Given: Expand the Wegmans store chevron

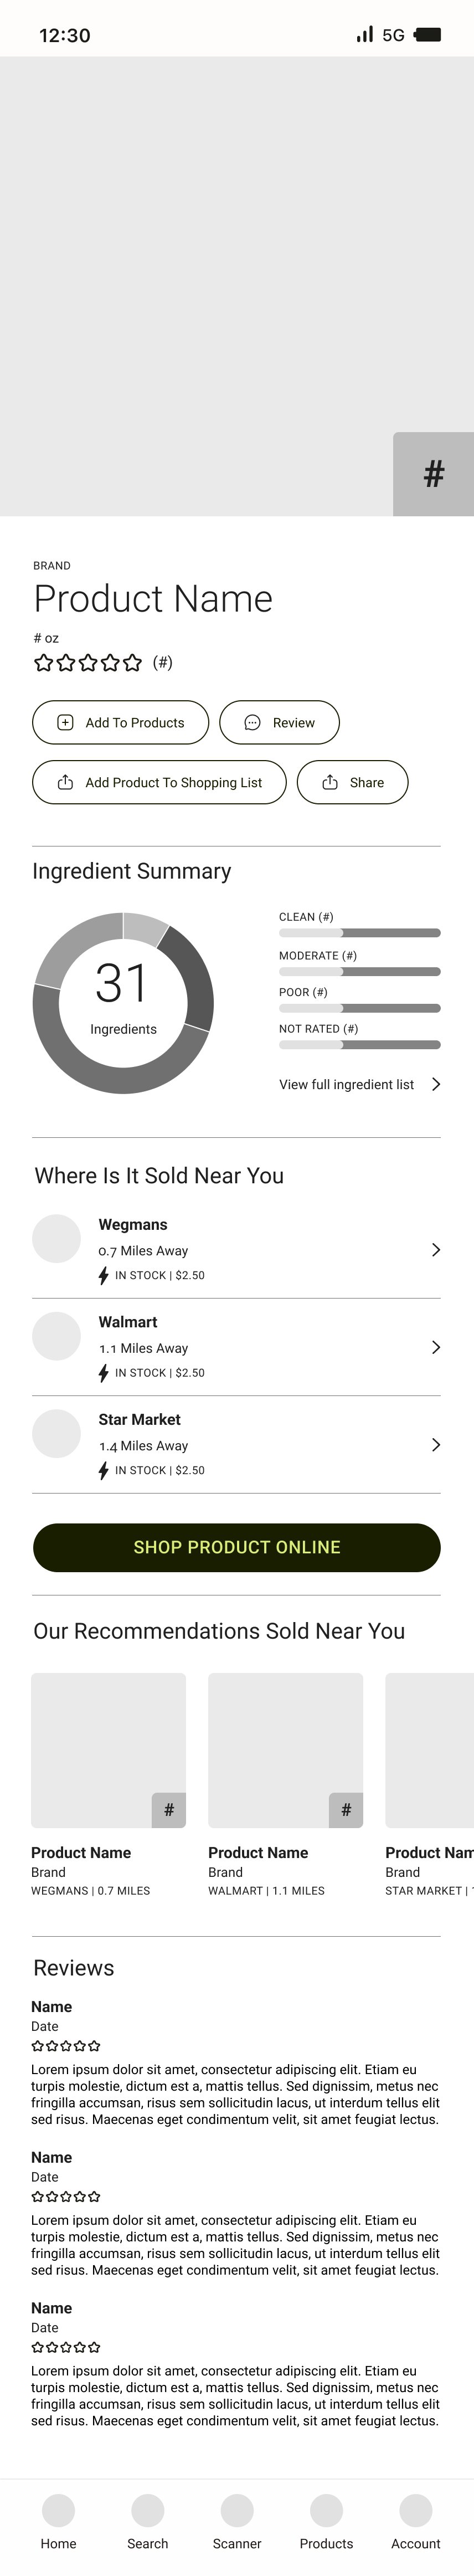Looking at the screenshot, I should coord(436,1249).
